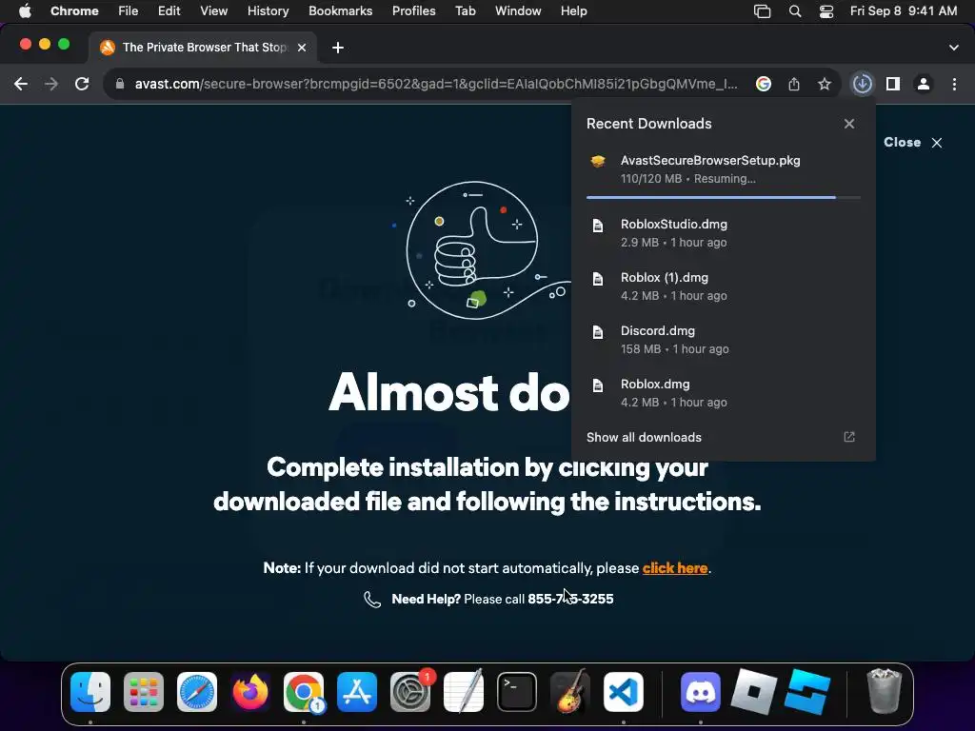
Task: Select the 'The Private Browser That Stop' tab
Action: click(x=204, y=48)
